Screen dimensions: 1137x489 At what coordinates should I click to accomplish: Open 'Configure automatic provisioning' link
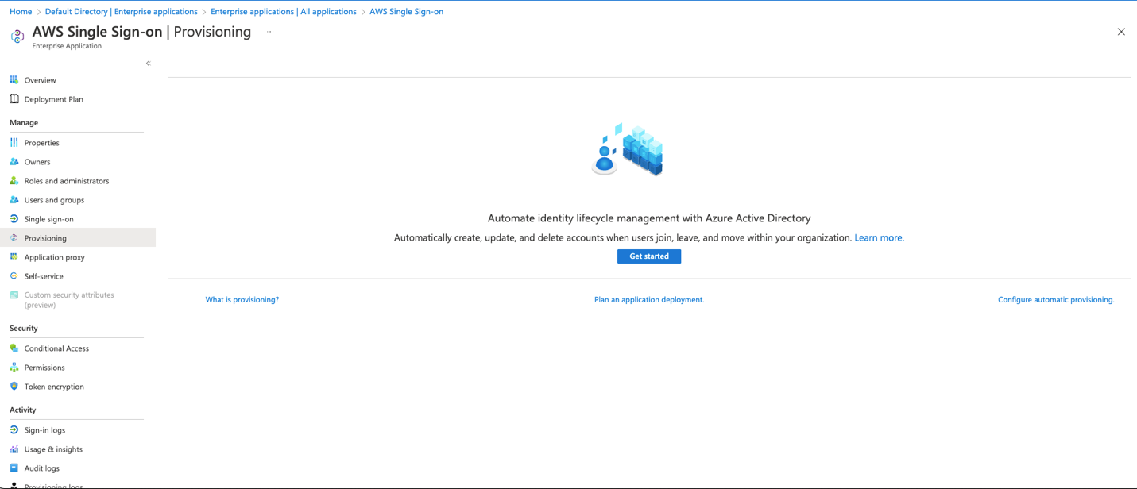coord(1056,300)
